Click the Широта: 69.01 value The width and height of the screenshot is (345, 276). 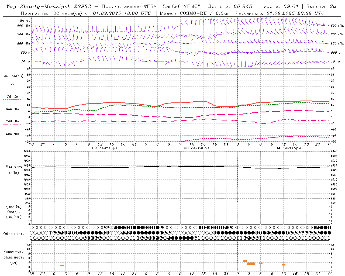(x=279, y=6)
